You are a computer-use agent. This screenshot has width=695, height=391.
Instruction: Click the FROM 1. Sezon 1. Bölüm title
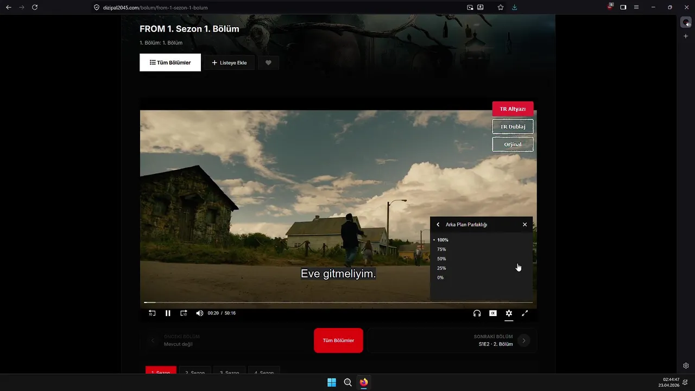click(x=189, y=29)
